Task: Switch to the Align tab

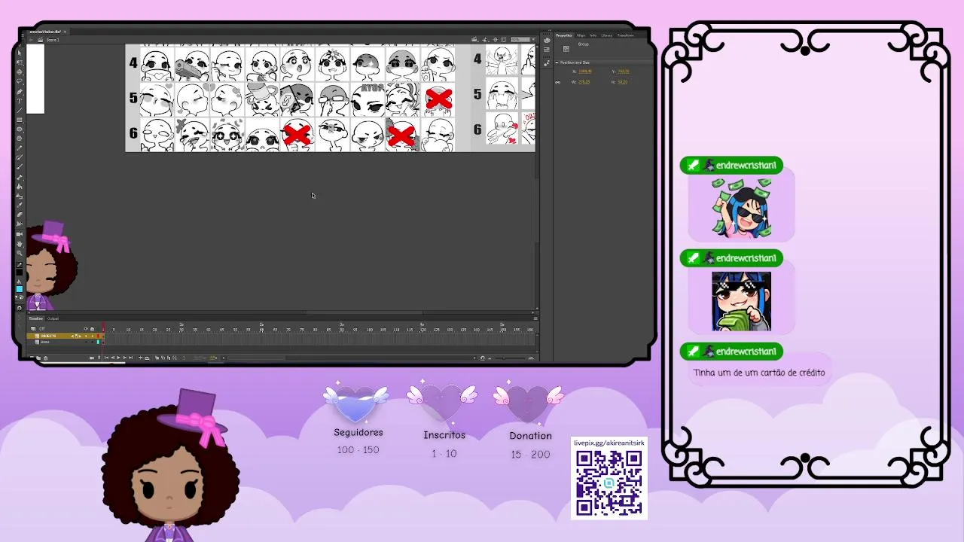Action: (x=581, y=35)
